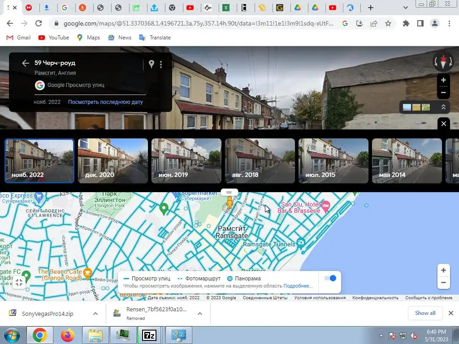Select the нояб. 2022 imagery thumbnail
This screenshot has height=344, width=459.
[39, 161]
